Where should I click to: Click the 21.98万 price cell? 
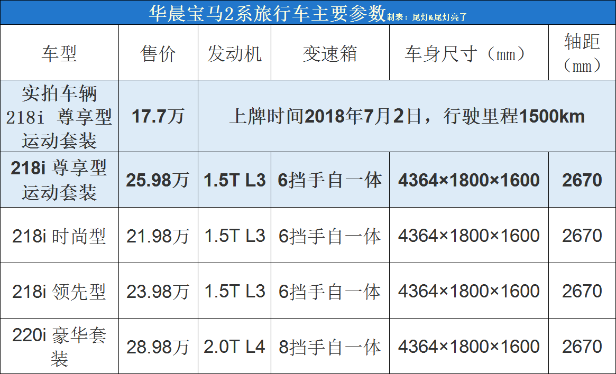[158, 236]
